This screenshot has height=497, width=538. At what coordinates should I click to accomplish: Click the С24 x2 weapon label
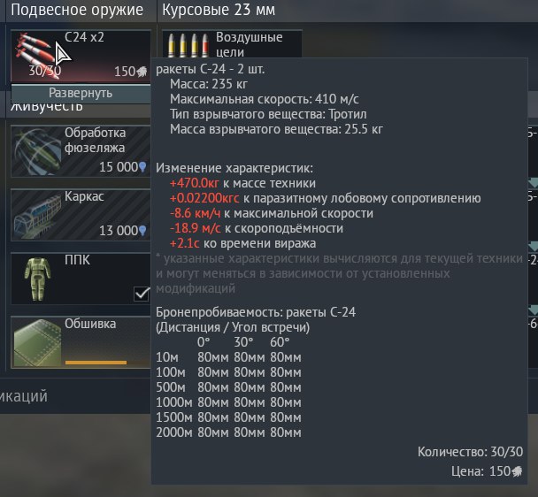click(x=84, y=37)
